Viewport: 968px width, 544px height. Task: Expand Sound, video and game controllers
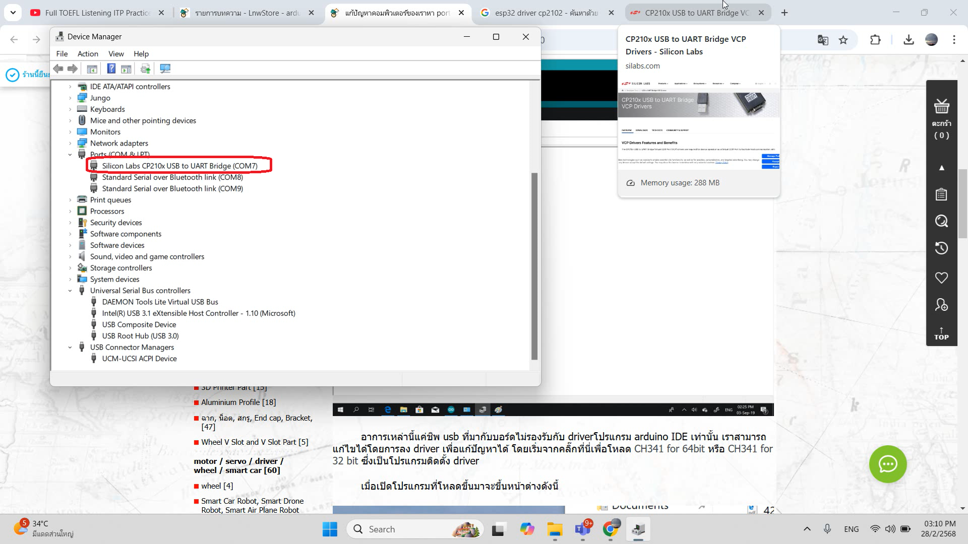pyautogui.click(x=70, y=256)
